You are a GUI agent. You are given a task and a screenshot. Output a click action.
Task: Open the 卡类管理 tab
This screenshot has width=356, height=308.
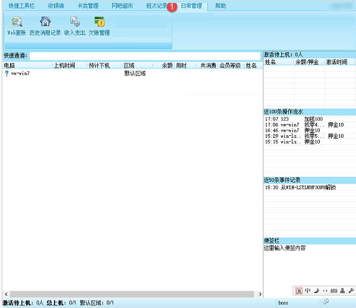[x=88, y=6]
